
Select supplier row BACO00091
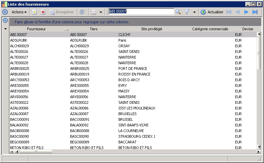pos(133,119)
